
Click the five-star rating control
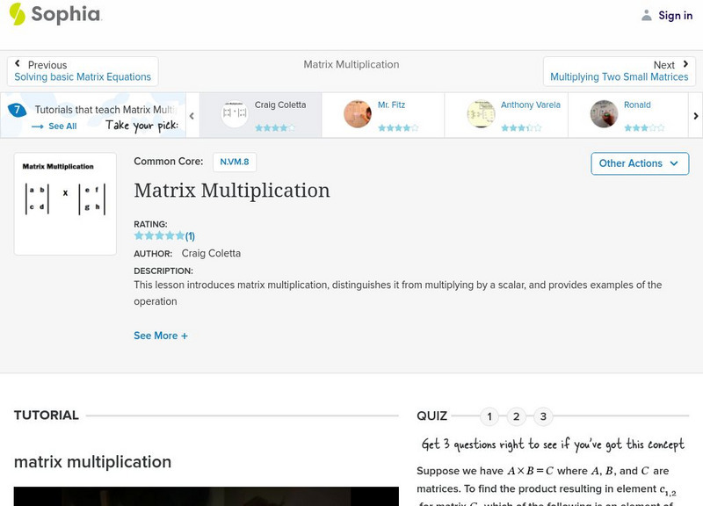click(156, 235)
